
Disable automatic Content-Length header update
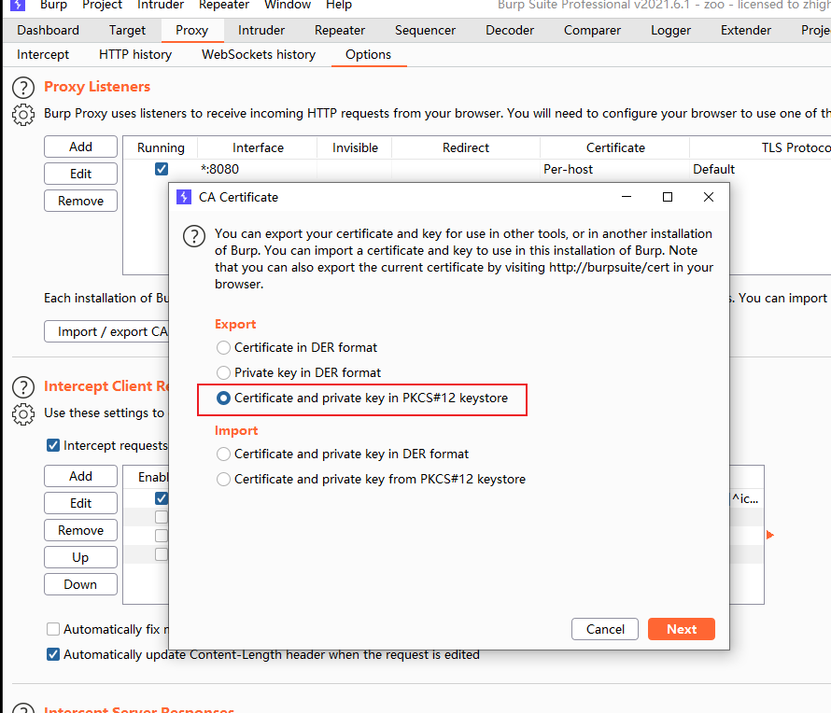pos(54,654)
